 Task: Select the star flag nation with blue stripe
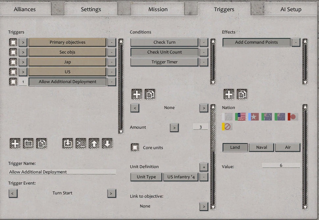[x=254, y=117]
